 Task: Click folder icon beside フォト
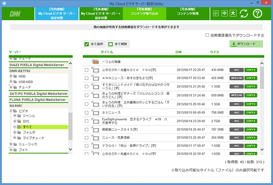click(x=15, y=150)
